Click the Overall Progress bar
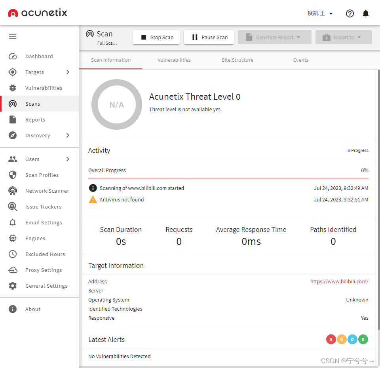Image resolution: width=380 pixels, height=368 pixels. [228, 178]
